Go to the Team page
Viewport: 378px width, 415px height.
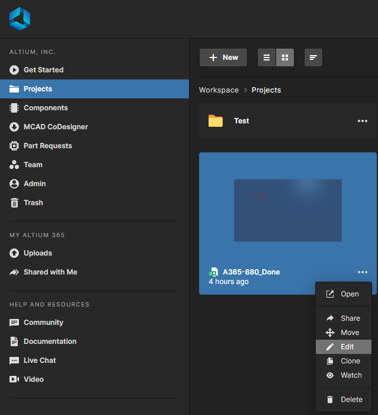coord(94,165)
